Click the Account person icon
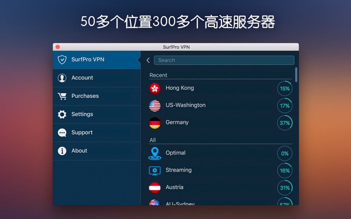351x219 pixels. tap(62, 78)
